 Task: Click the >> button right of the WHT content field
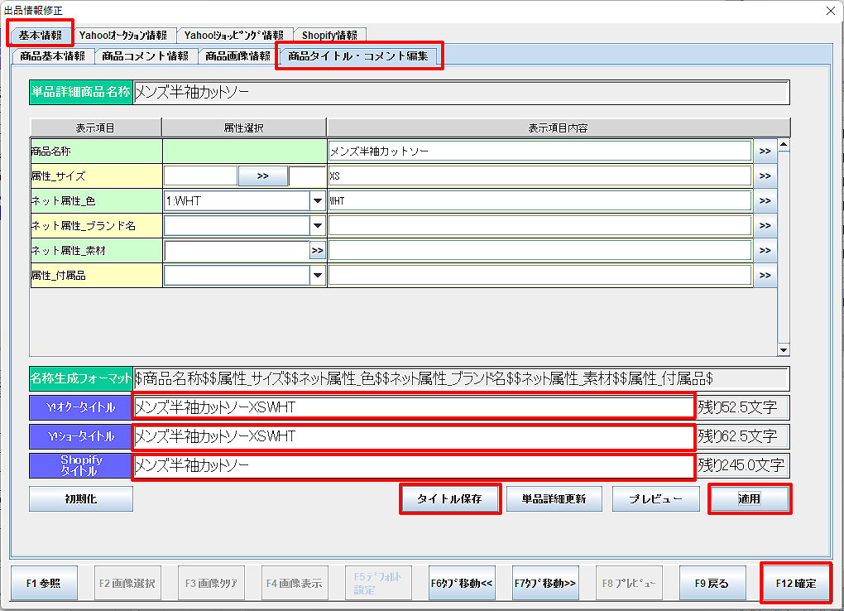(x=765, y=200)
